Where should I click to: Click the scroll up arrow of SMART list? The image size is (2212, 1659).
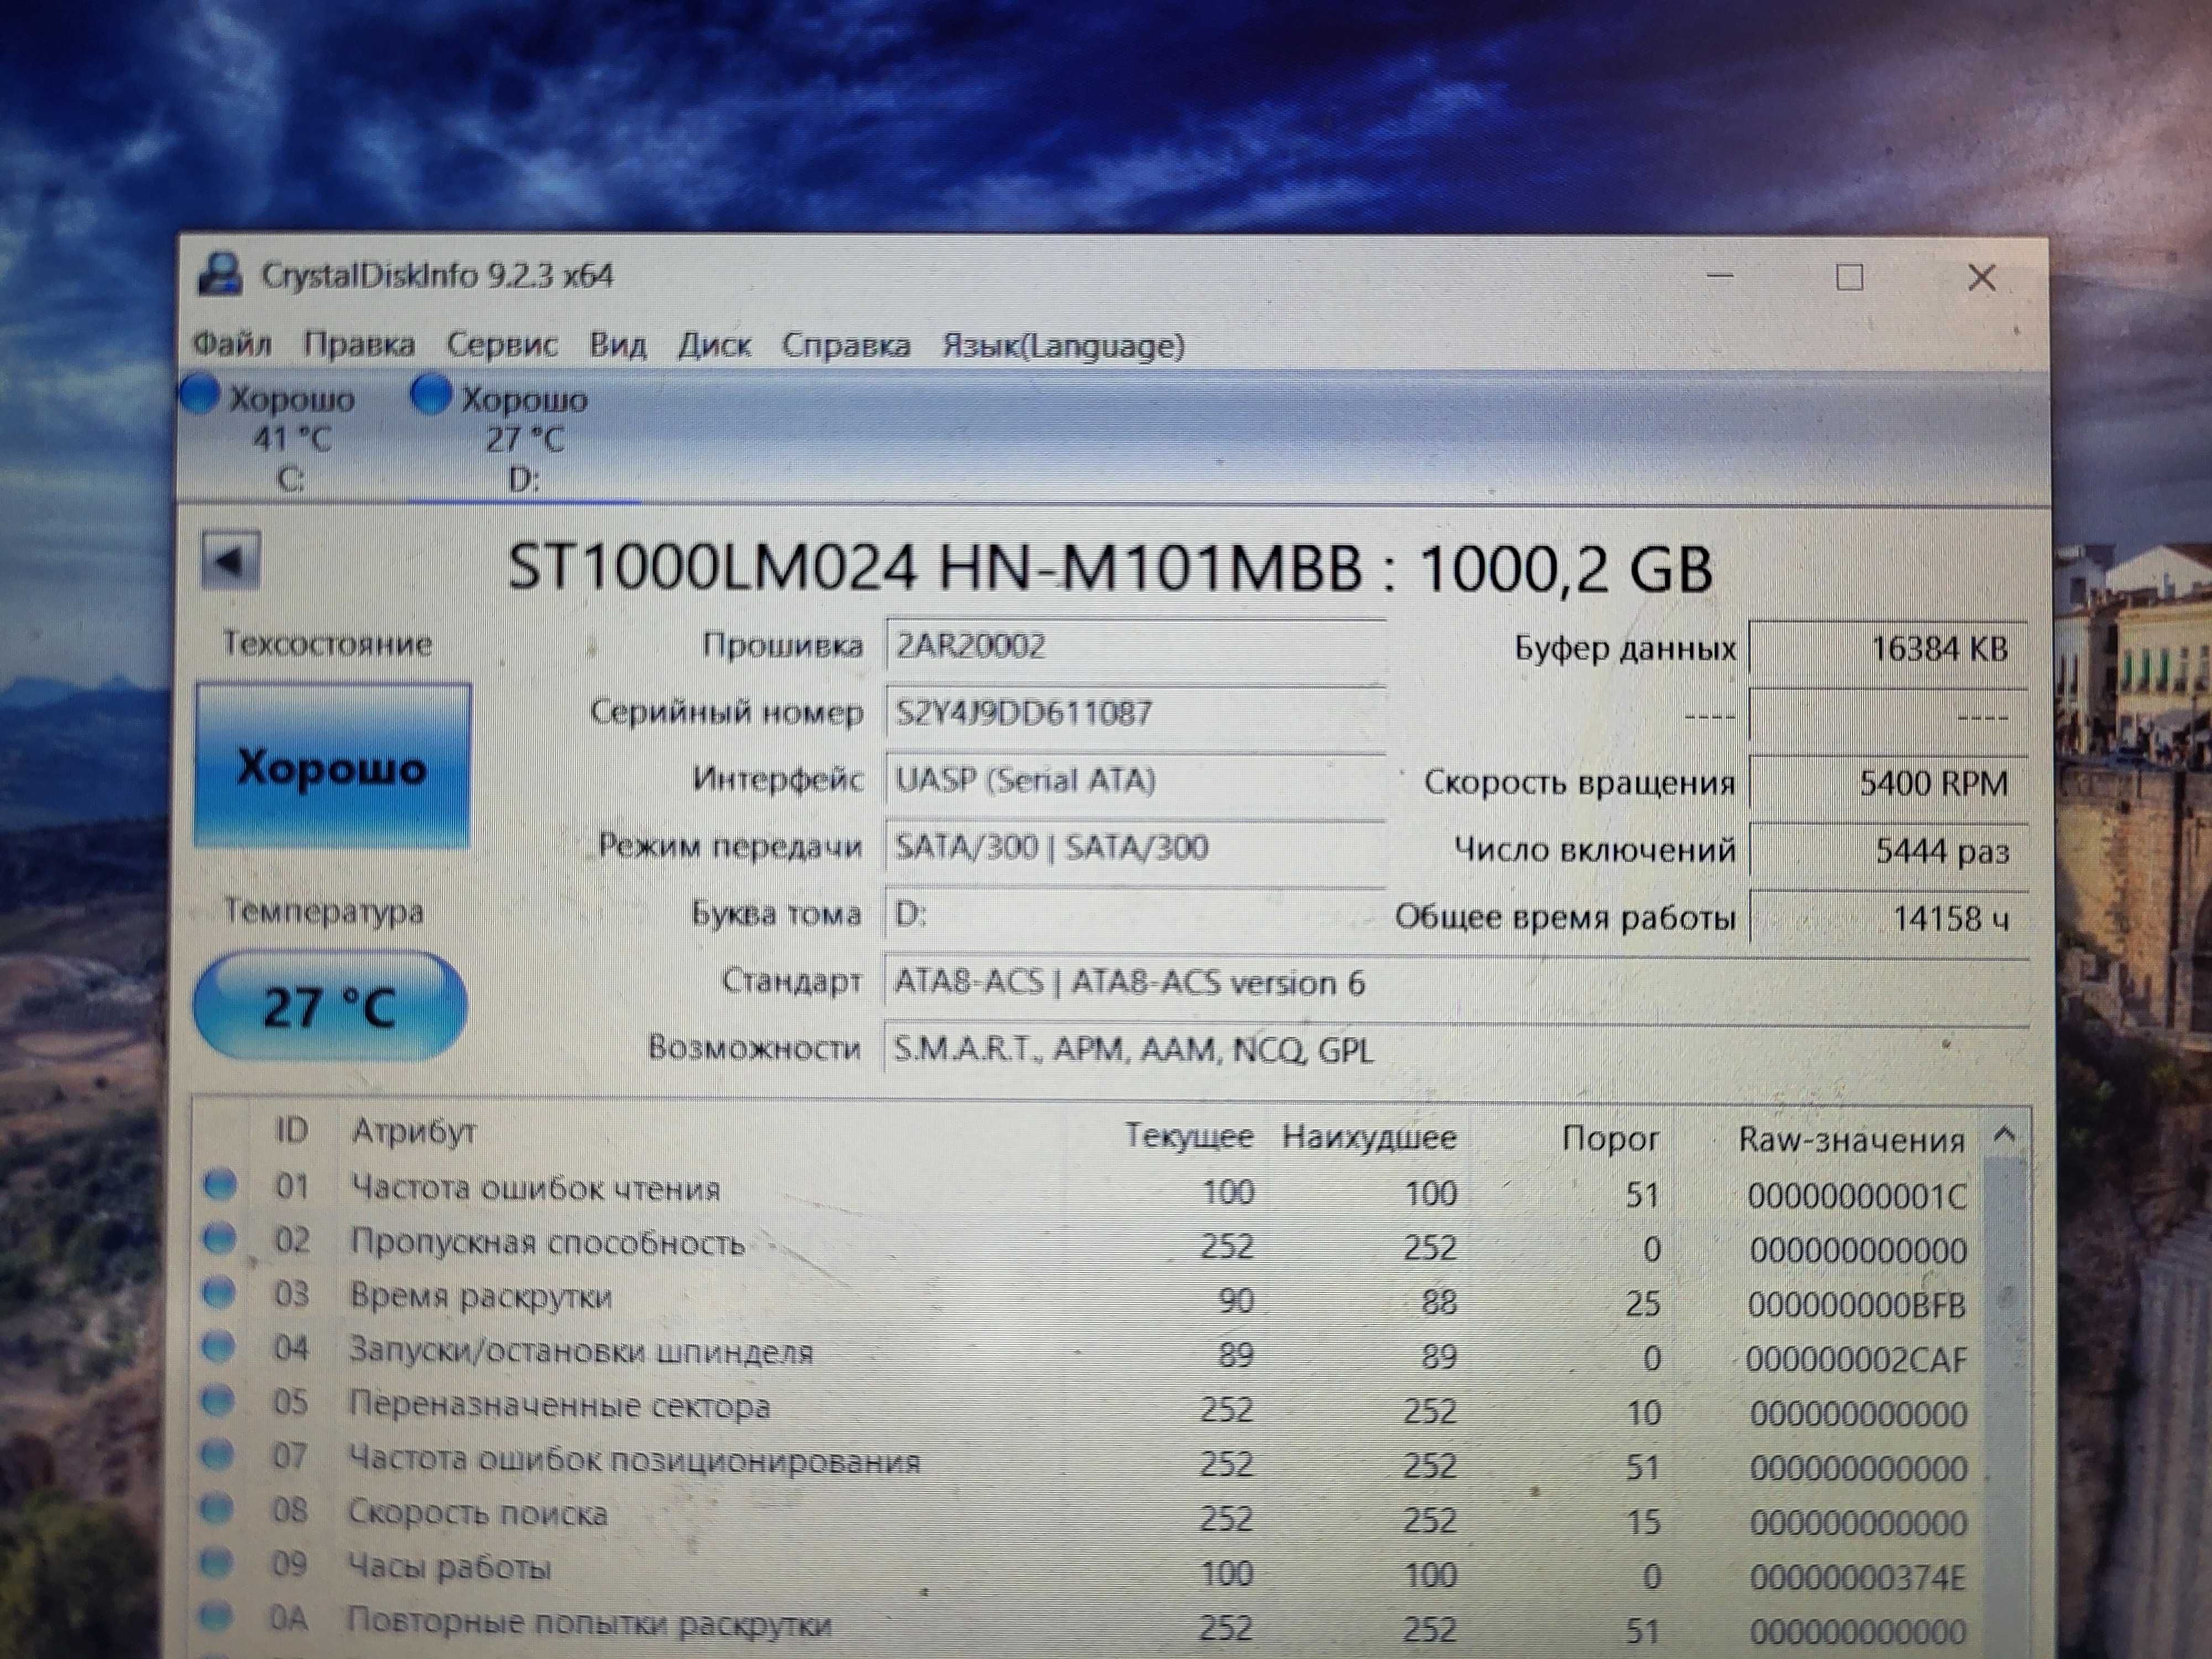pos(2004,1136)
